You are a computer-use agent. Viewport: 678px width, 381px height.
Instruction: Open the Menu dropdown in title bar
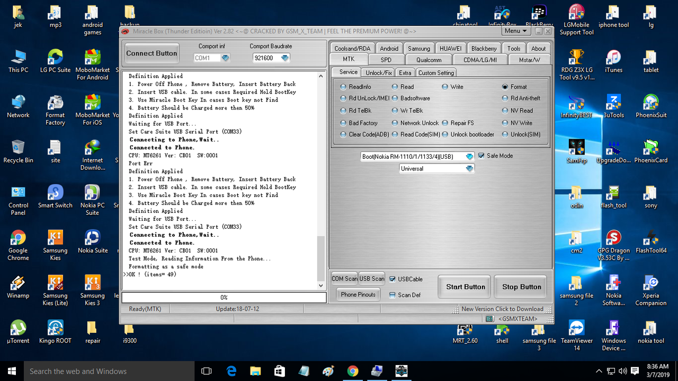(515, 31)
